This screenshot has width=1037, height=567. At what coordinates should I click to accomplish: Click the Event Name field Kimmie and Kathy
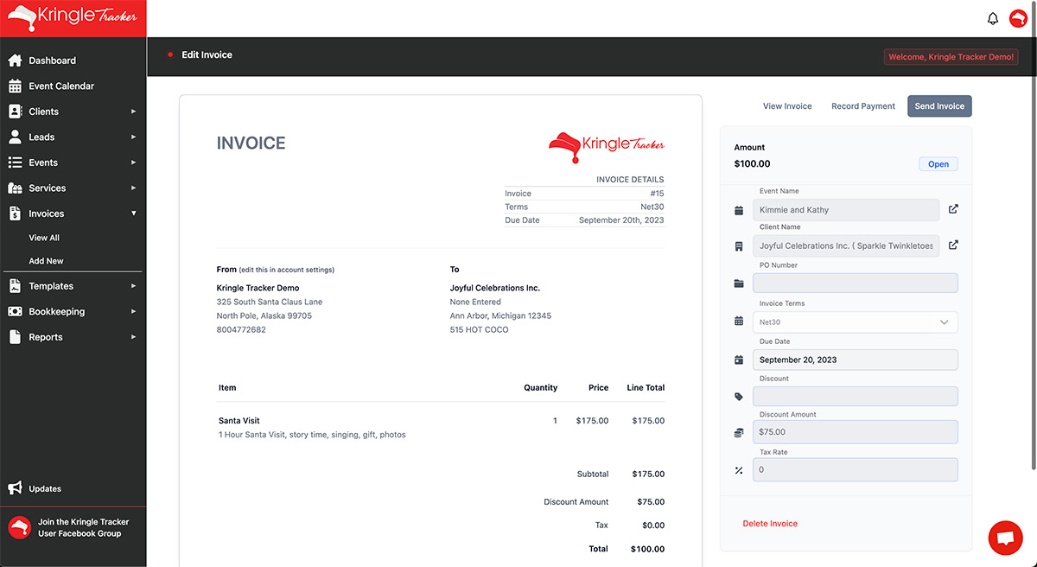pos(846,210)
